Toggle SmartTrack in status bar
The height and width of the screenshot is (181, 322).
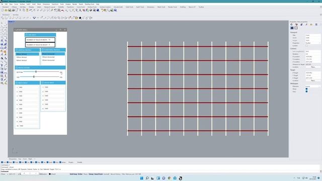99,174
